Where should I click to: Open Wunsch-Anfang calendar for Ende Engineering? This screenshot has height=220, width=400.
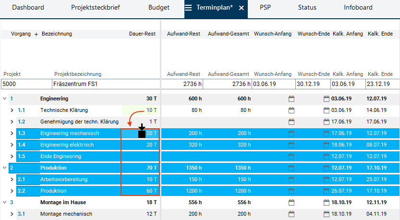click(x=291, y=157)
